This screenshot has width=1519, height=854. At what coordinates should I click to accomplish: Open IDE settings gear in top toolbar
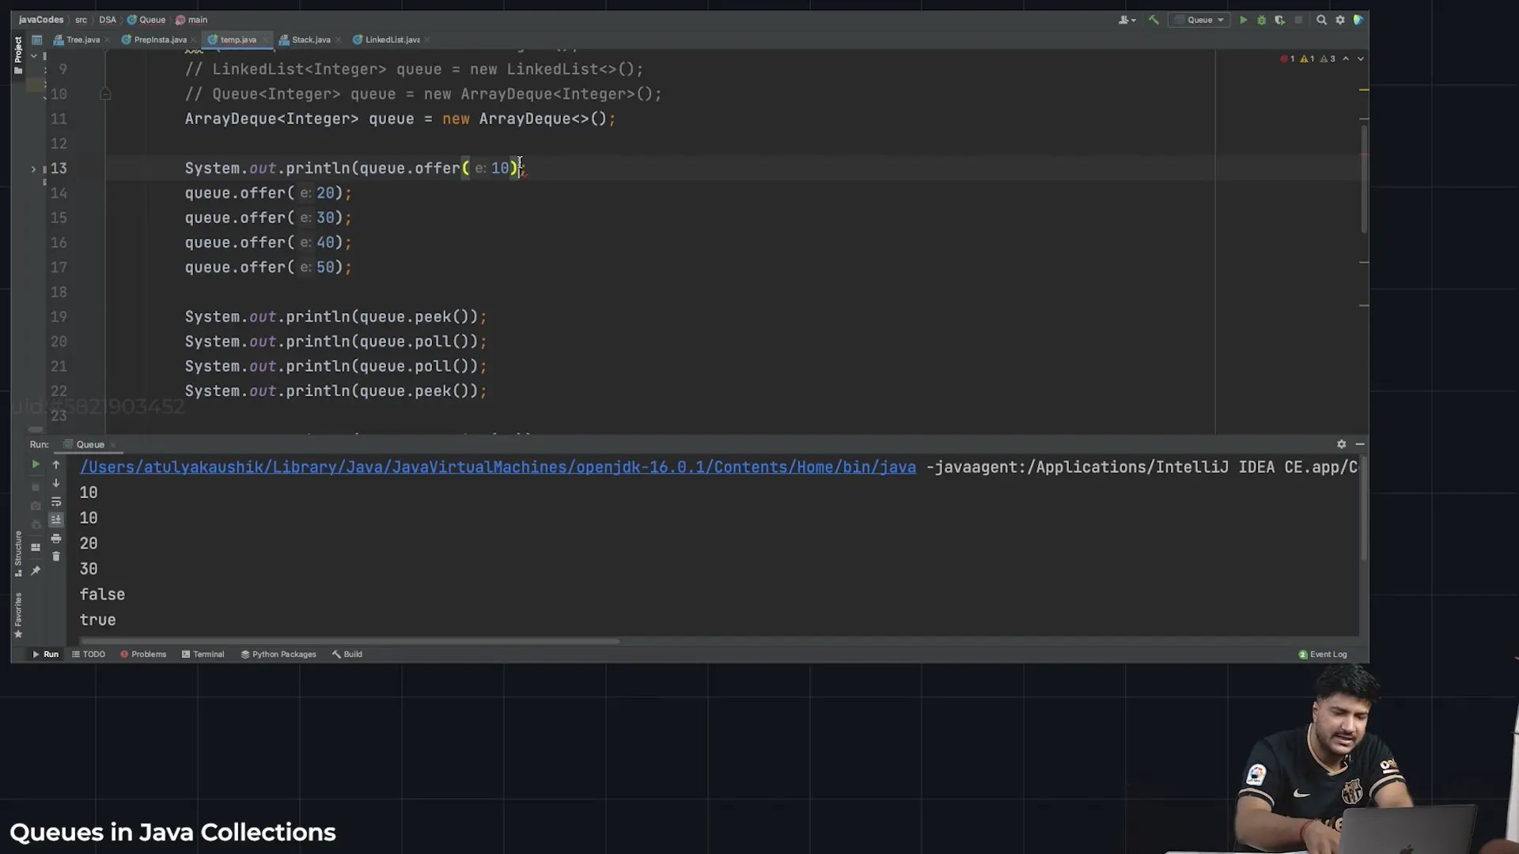click(1340, 20)
